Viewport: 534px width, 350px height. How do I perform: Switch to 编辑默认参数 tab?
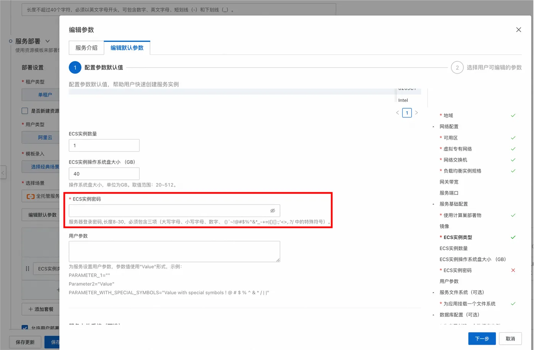coord(127,48)
